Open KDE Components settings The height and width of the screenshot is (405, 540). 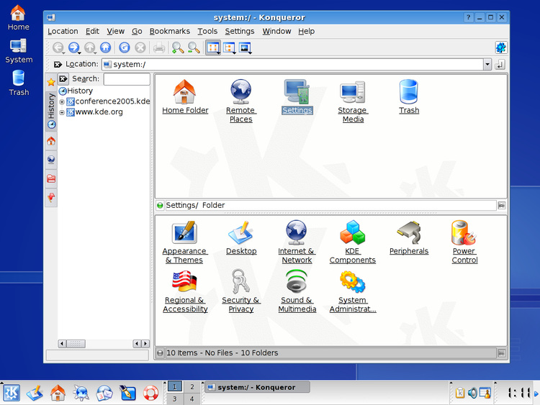[352, 242]
